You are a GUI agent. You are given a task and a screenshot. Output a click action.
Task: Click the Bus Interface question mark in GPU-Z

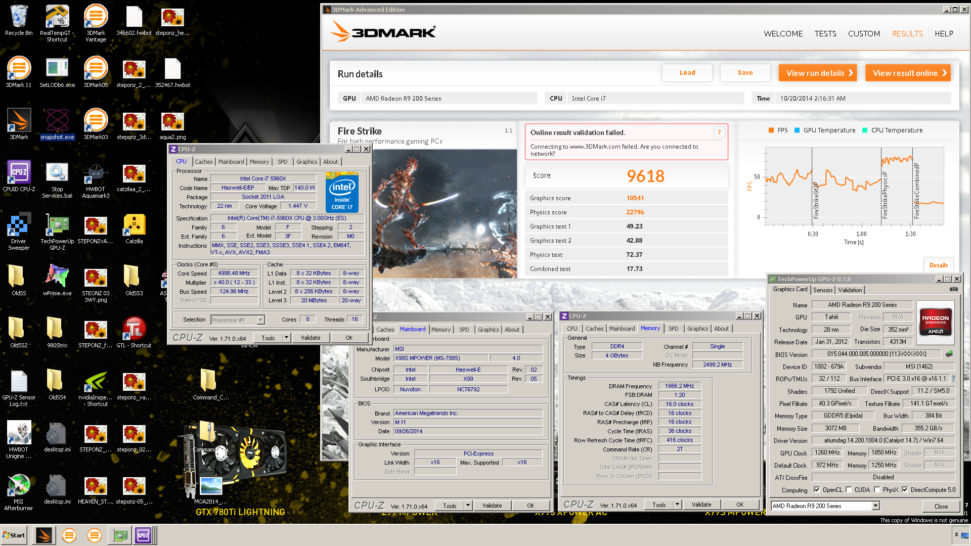[x=953, y=379]
